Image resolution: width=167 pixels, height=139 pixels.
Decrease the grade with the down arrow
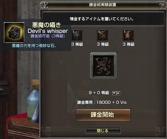(114, 93)
